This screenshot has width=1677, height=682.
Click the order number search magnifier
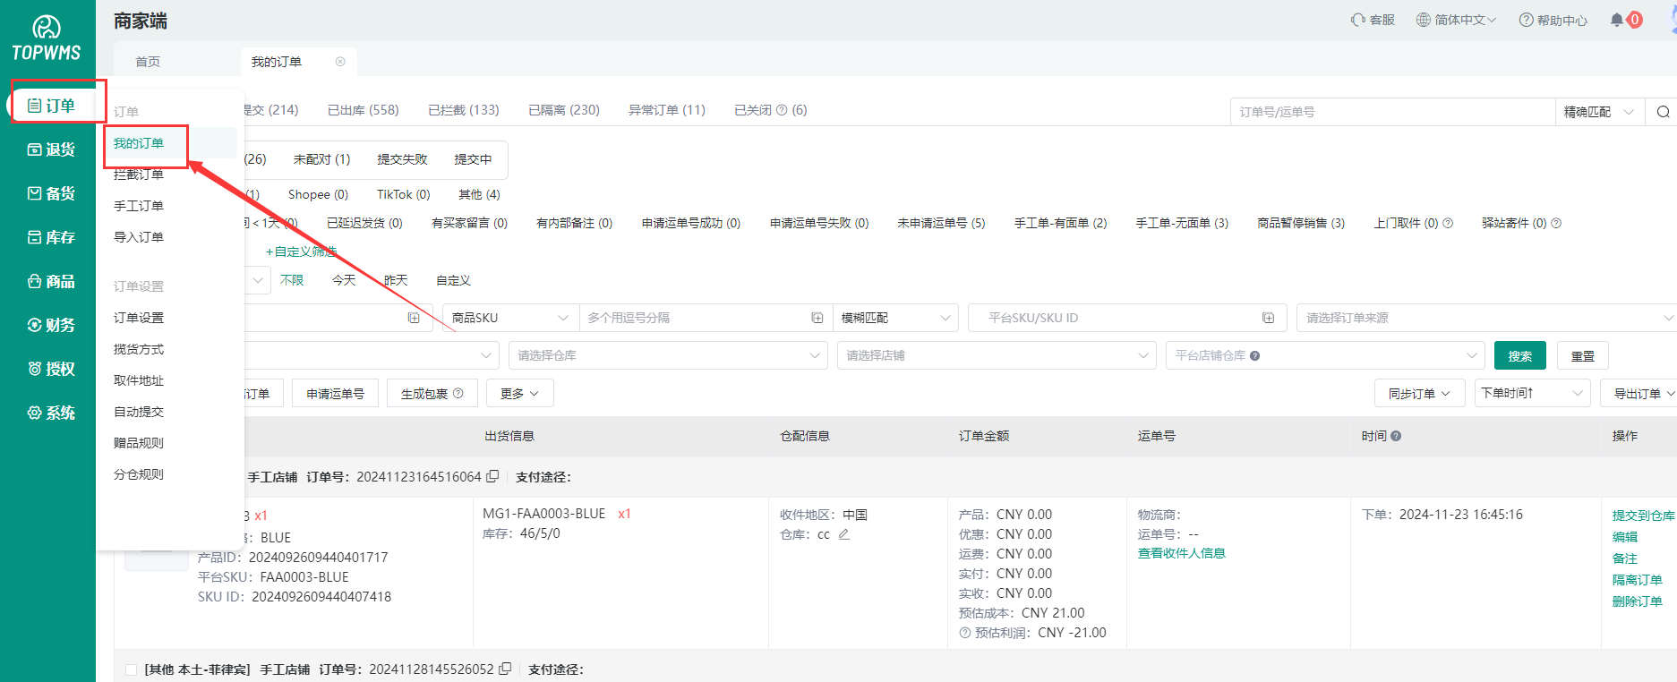click(x=1663, y=112)
